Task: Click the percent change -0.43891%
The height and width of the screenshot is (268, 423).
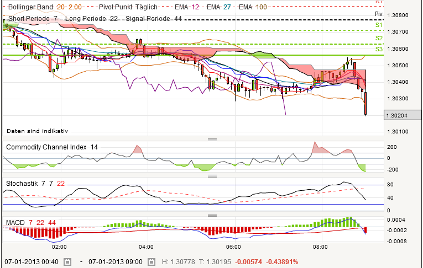Action: click(282, 261)
